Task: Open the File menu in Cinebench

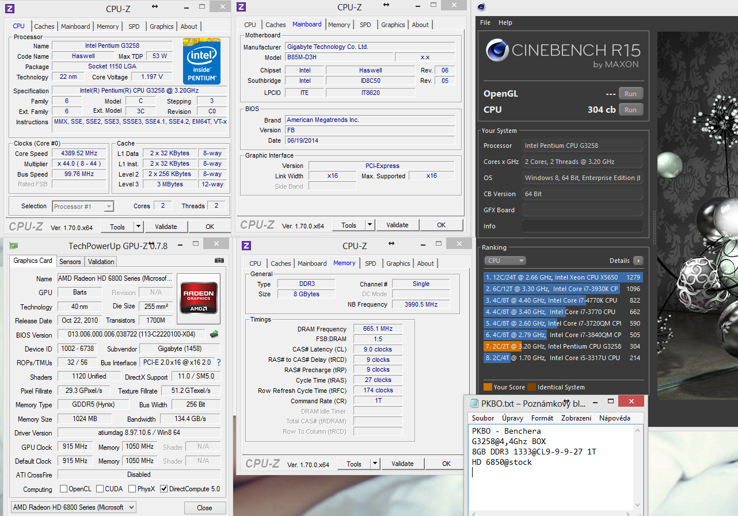Action: [485, 22]
